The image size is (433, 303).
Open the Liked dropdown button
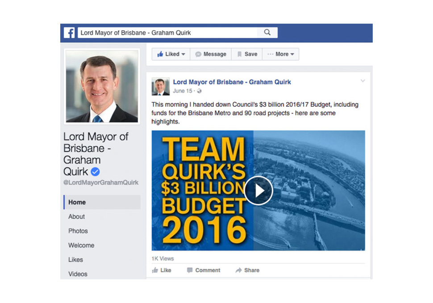click(x=171, y=54)
